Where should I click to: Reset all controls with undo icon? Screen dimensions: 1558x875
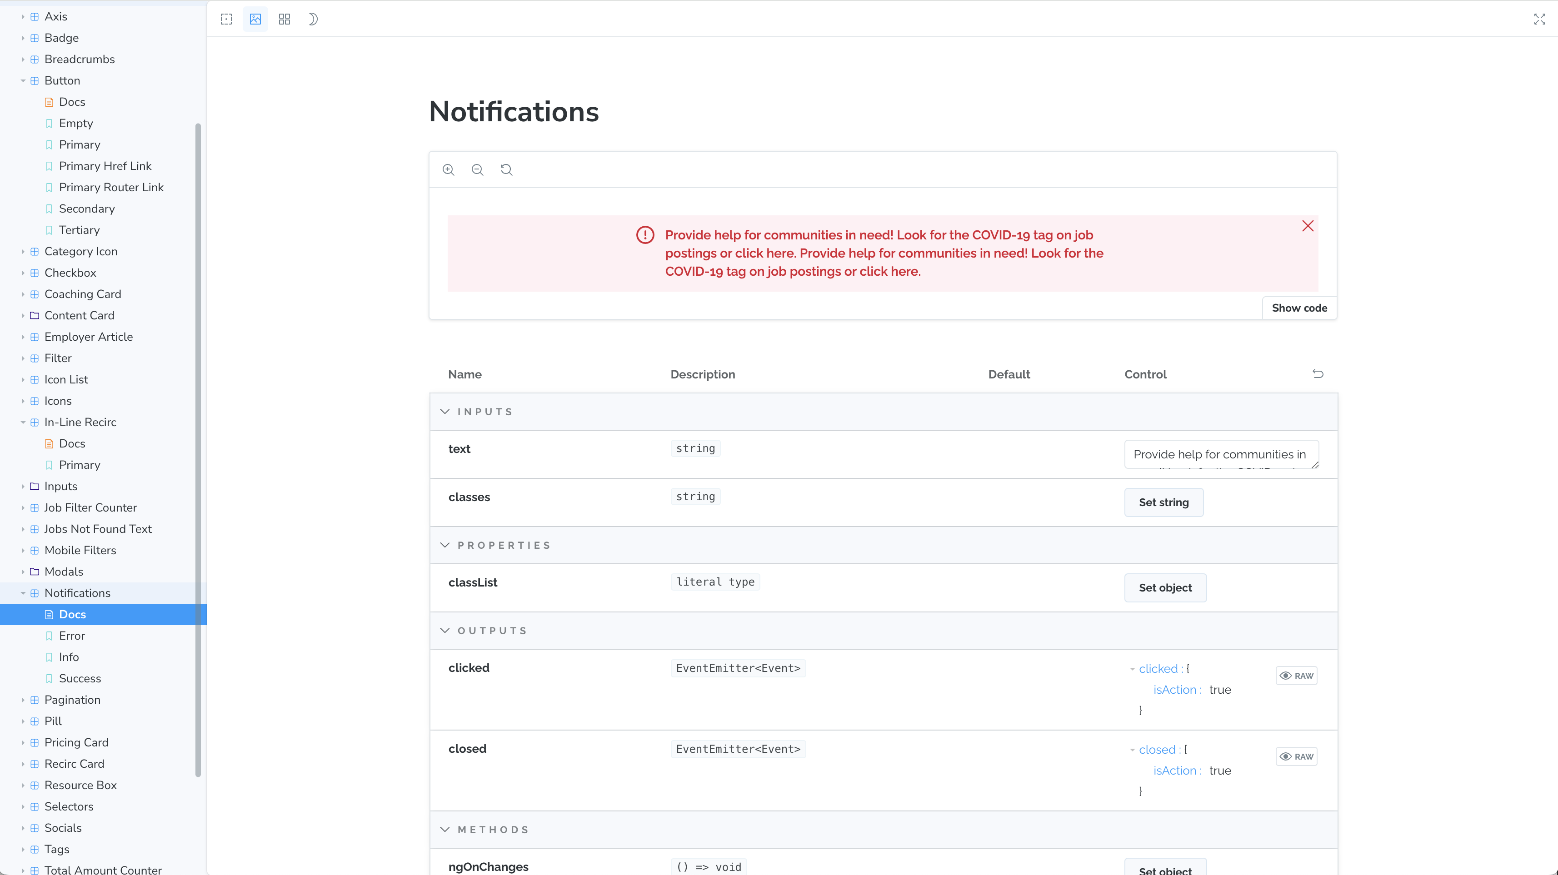tap(1318, 374)
